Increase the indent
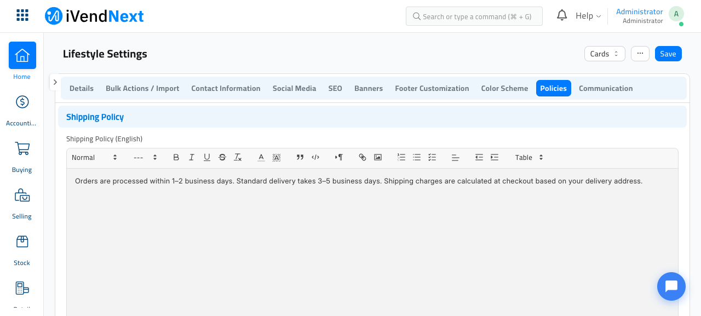This screenshot has width=701, height=316. click(x=495, y=157)
